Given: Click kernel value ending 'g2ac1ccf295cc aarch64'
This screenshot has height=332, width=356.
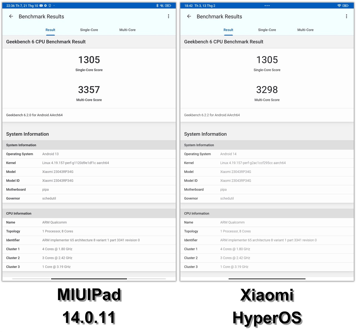Looking at the screenshot, I should pos(253,163).
